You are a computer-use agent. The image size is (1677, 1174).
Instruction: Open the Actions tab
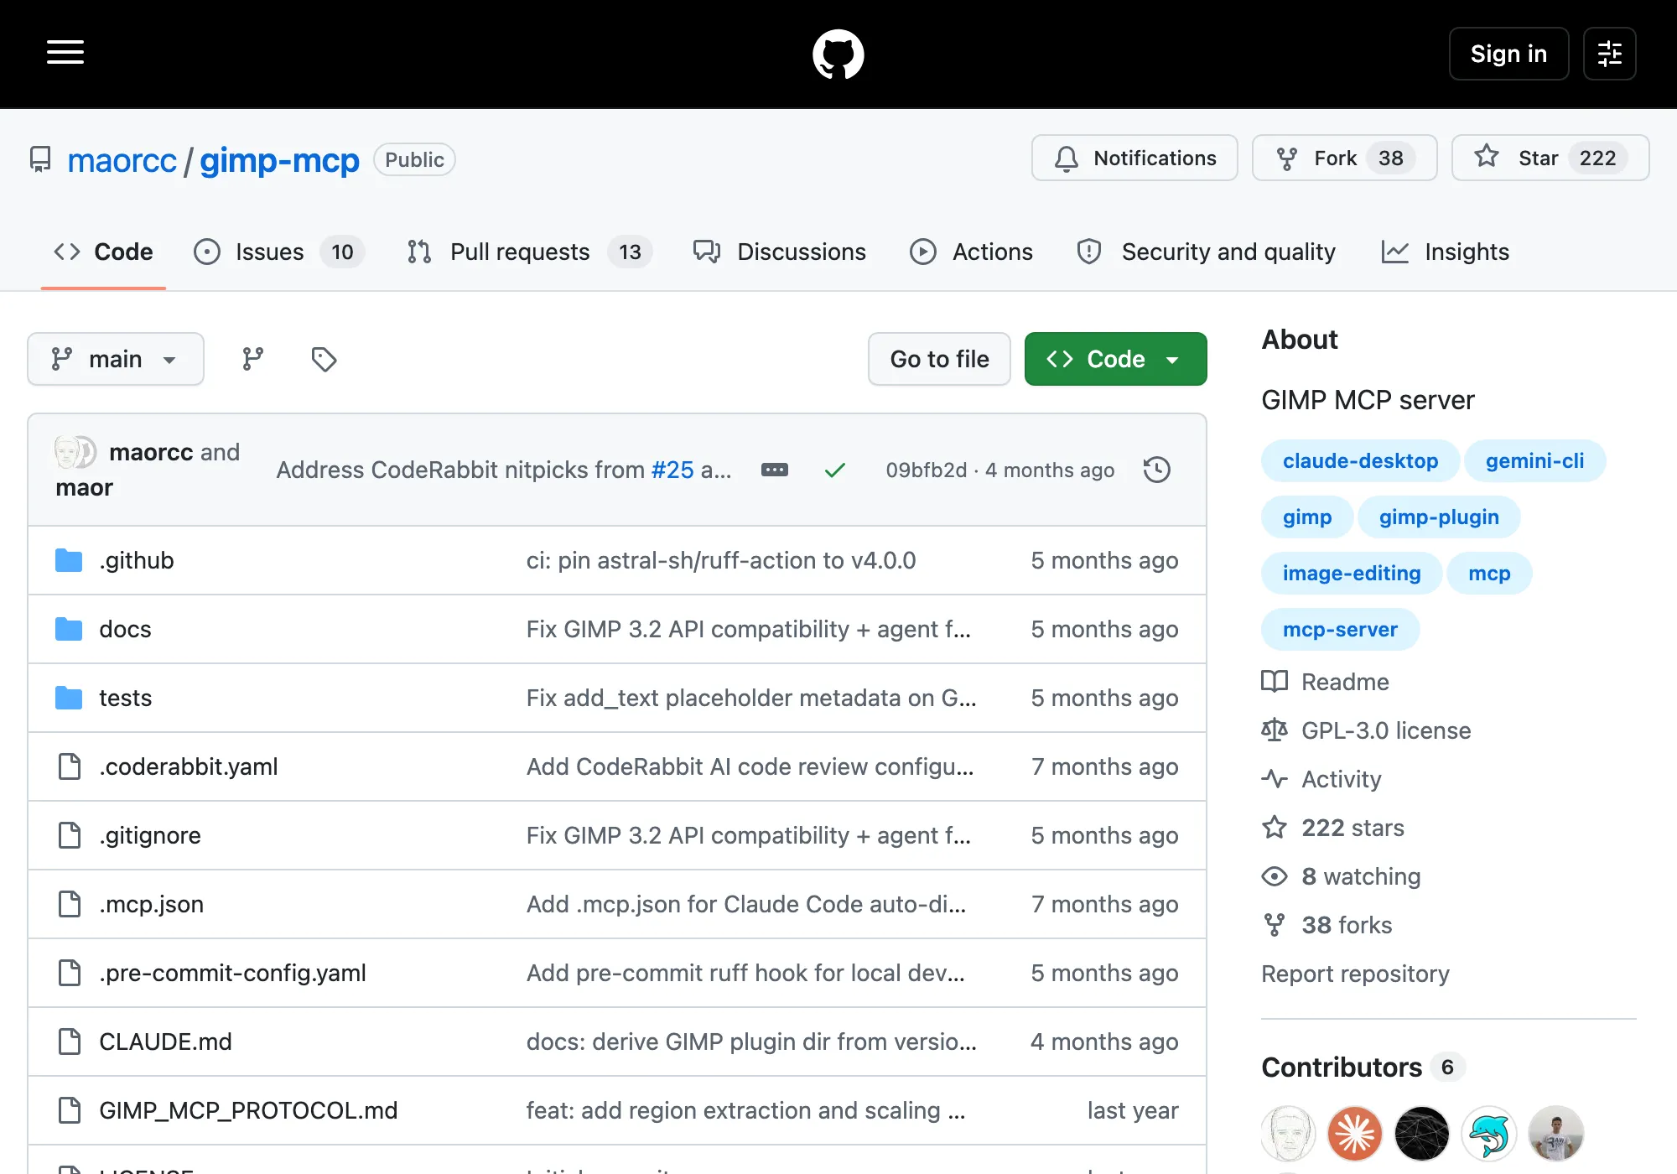pos(971,252)
